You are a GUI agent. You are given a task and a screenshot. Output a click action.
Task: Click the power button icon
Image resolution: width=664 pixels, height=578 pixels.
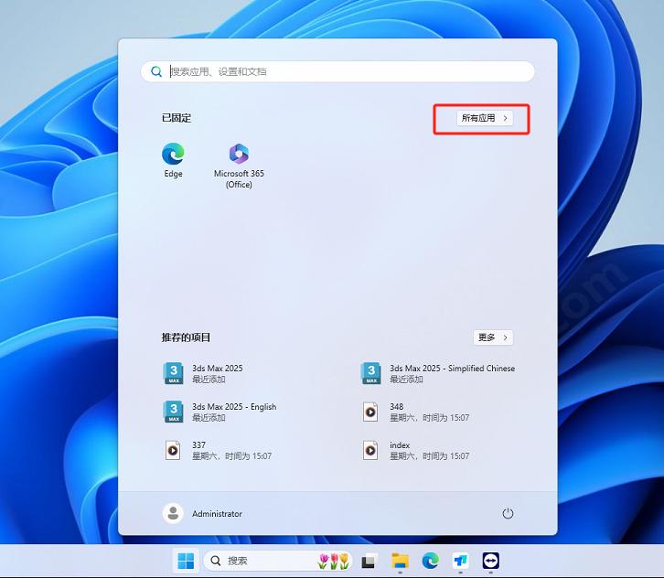[x=508, y=514]
